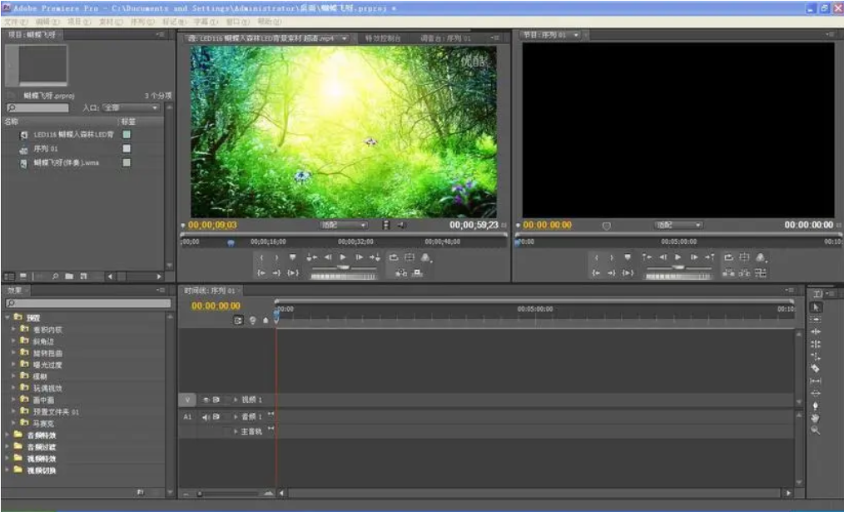Play the sequence in program monitor

[678, 258]
